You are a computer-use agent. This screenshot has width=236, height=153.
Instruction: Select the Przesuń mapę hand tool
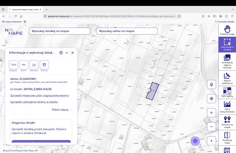pos(227,30)
